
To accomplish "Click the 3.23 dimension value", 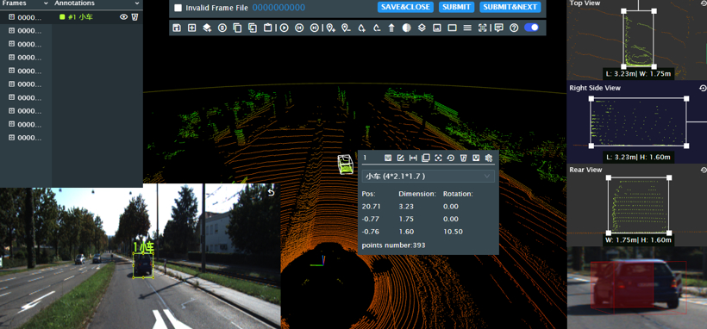I will (405, 207).
